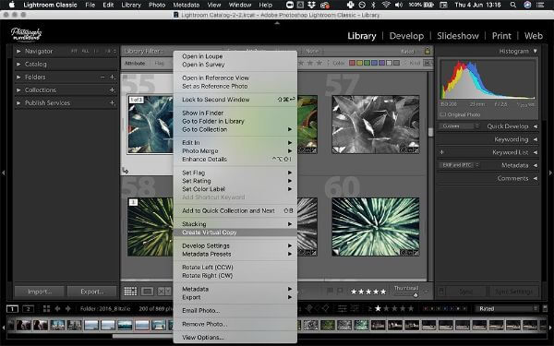Expand the Quick Develop panel
554x346 pixels.
tap(536, 126)
